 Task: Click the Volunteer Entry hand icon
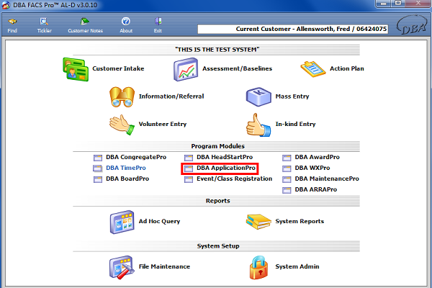(122, 125)
